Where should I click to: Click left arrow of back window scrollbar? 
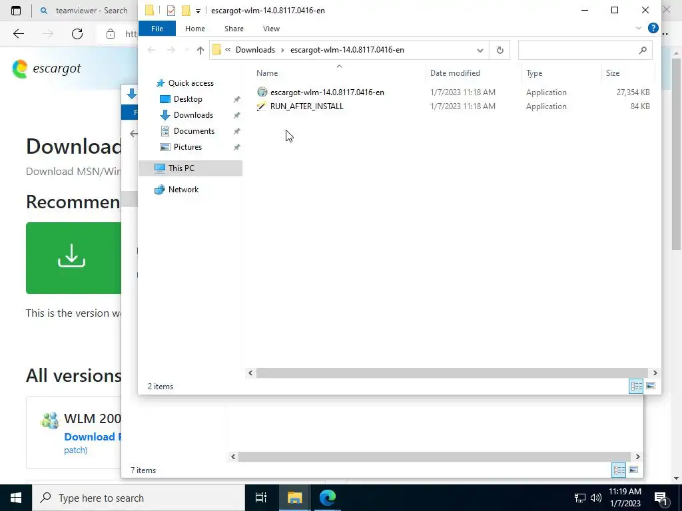[x=233, y=456]
